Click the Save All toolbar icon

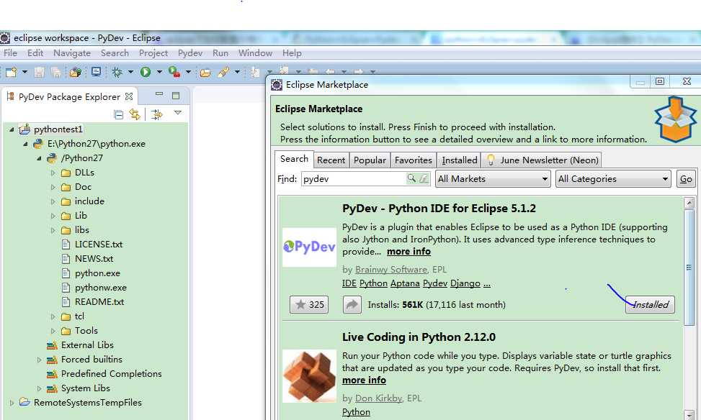[x=56, y=72]
